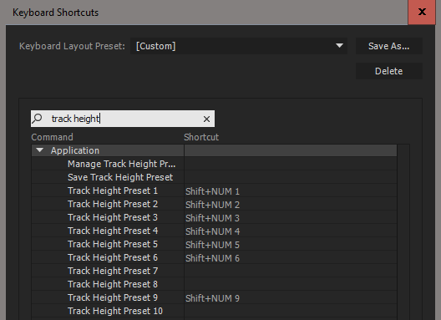
Task: Select Track Height Preset 10 command
Action: [115, 311]
